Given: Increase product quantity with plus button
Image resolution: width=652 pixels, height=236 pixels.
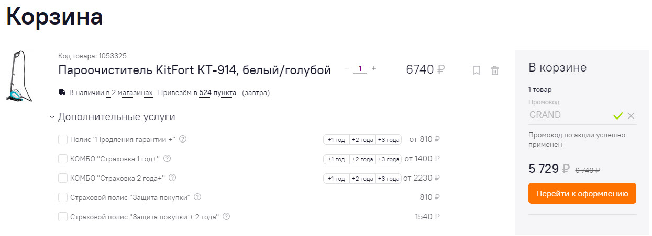Looking at the screenshot, I should point(374,68).
